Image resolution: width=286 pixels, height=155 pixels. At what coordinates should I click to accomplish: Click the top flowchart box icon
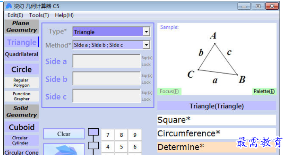tap(93, 132)
